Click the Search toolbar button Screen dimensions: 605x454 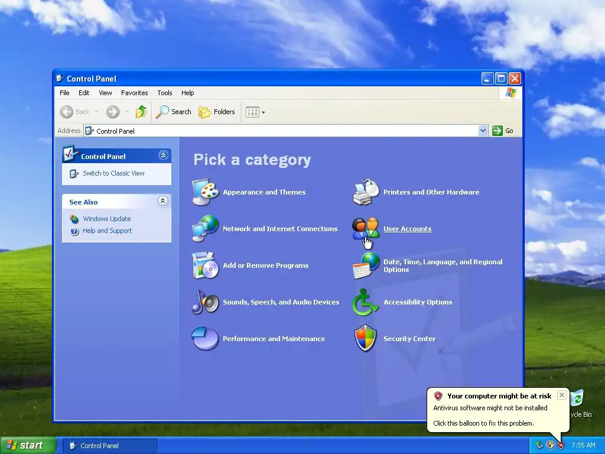click(174, 112)
